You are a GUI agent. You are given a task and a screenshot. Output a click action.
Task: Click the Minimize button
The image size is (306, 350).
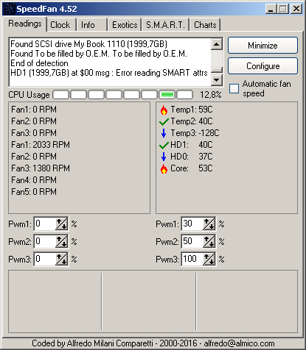[x=262, y=46]
